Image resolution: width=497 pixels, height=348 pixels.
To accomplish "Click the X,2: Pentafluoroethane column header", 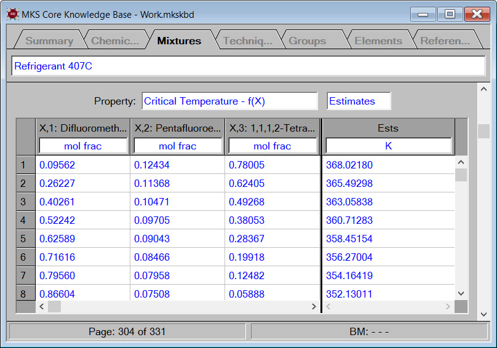I will [178, 129].
